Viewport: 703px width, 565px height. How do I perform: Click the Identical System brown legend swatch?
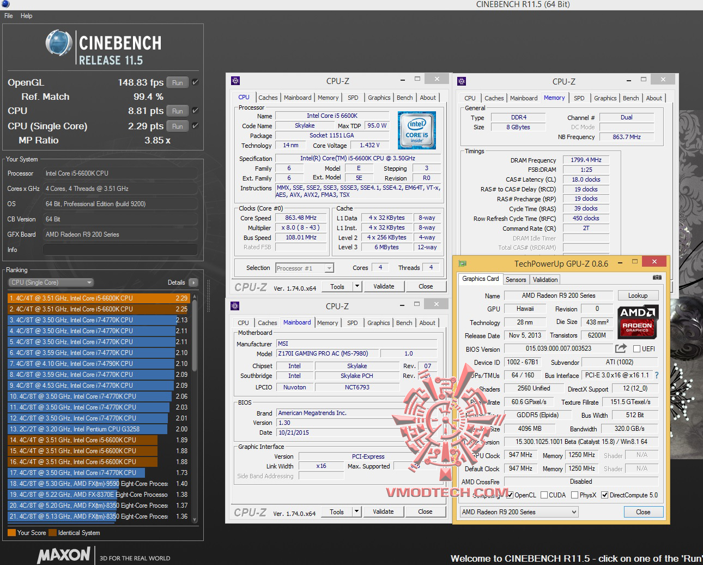(52, 533)
